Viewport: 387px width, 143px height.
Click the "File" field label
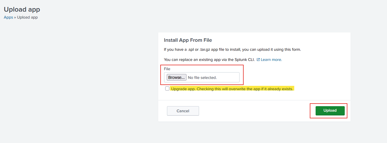pos(167,69)
